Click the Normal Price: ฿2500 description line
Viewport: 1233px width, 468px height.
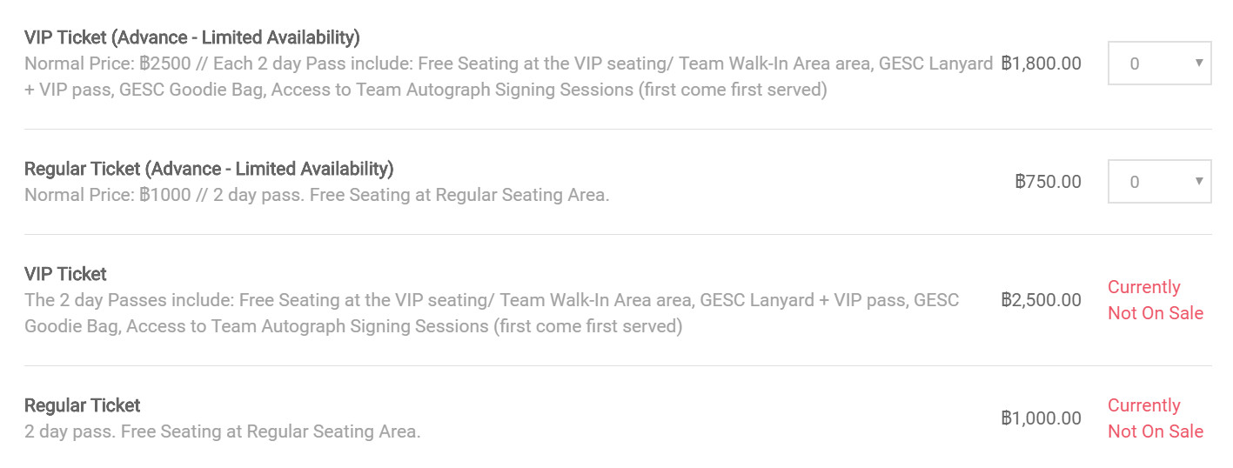point(509,64)
